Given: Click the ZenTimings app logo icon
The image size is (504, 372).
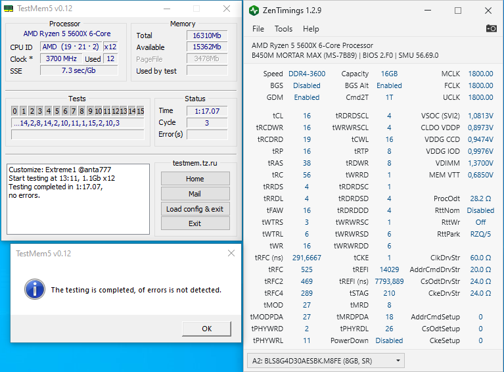Looking at the screenshot, I should [x=254, y=11].
